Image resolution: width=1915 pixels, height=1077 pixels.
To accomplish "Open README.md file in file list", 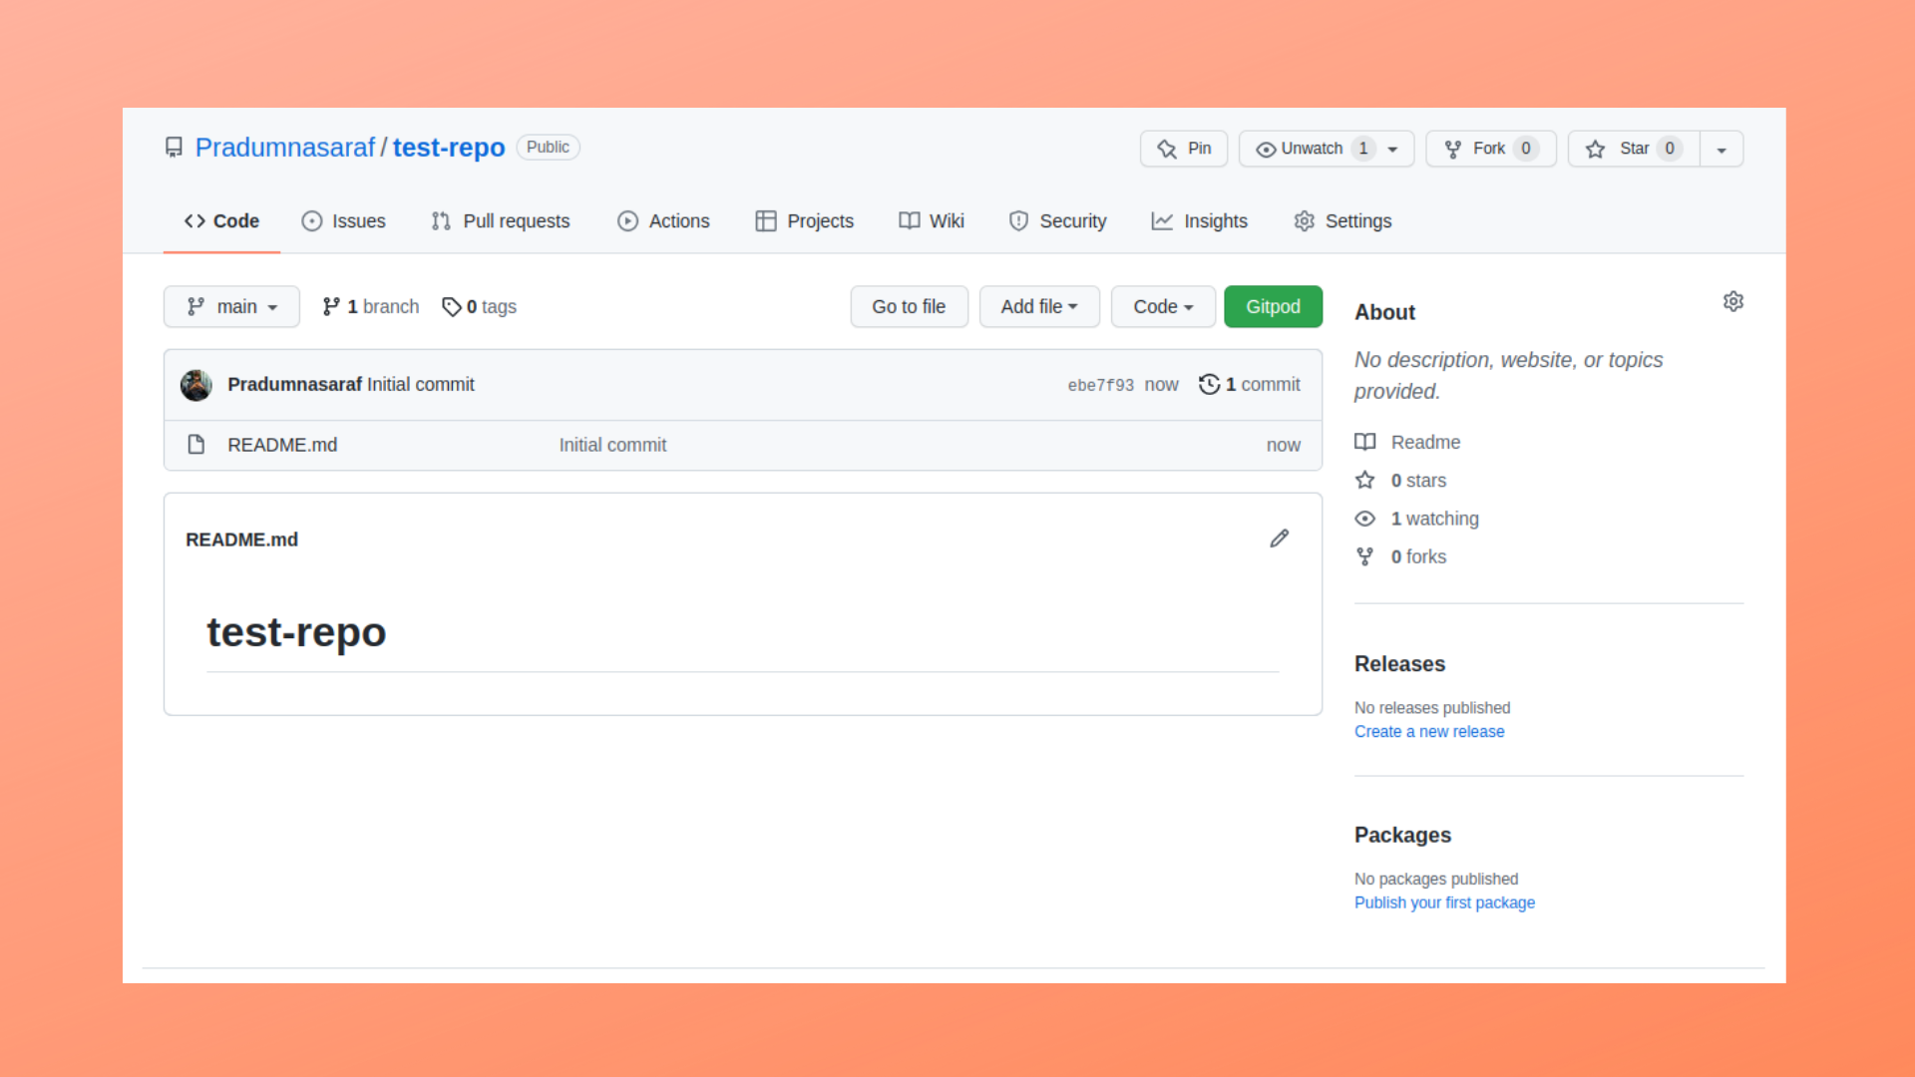I will (282, 446).
